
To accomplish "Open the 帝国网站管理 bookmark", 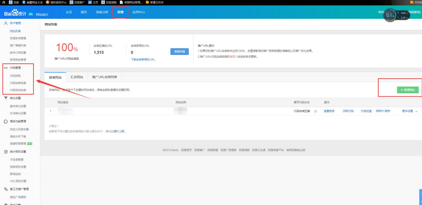I will coord(131,2).
